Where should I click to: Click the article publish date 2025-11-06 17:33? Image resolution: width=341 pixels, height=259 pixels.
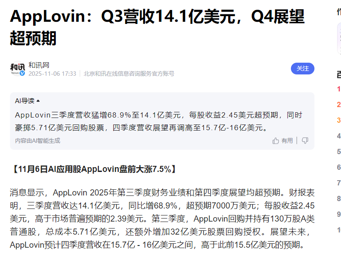coord(52,74)
